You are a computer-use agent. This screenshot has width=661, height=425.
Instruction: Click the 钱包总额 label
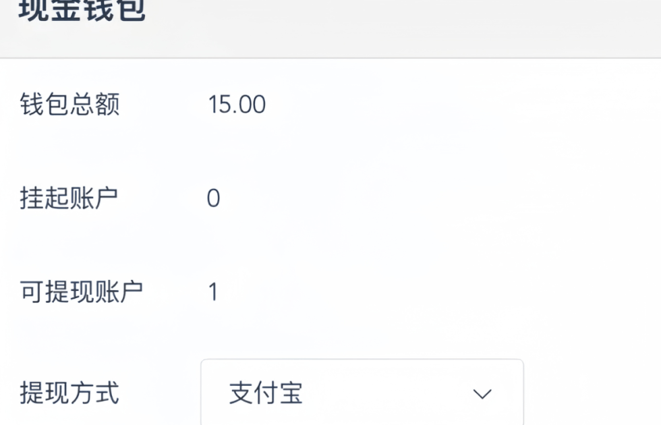coord(70,105)
